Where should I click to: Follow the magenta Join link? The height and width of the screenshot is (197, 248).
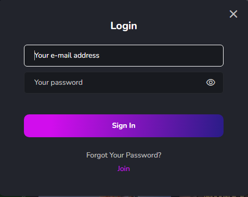click(x=124, y=169)
